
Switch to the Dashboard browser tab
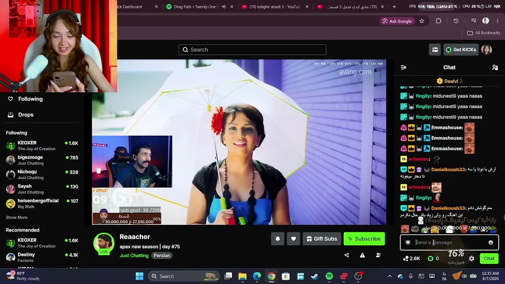138,7
